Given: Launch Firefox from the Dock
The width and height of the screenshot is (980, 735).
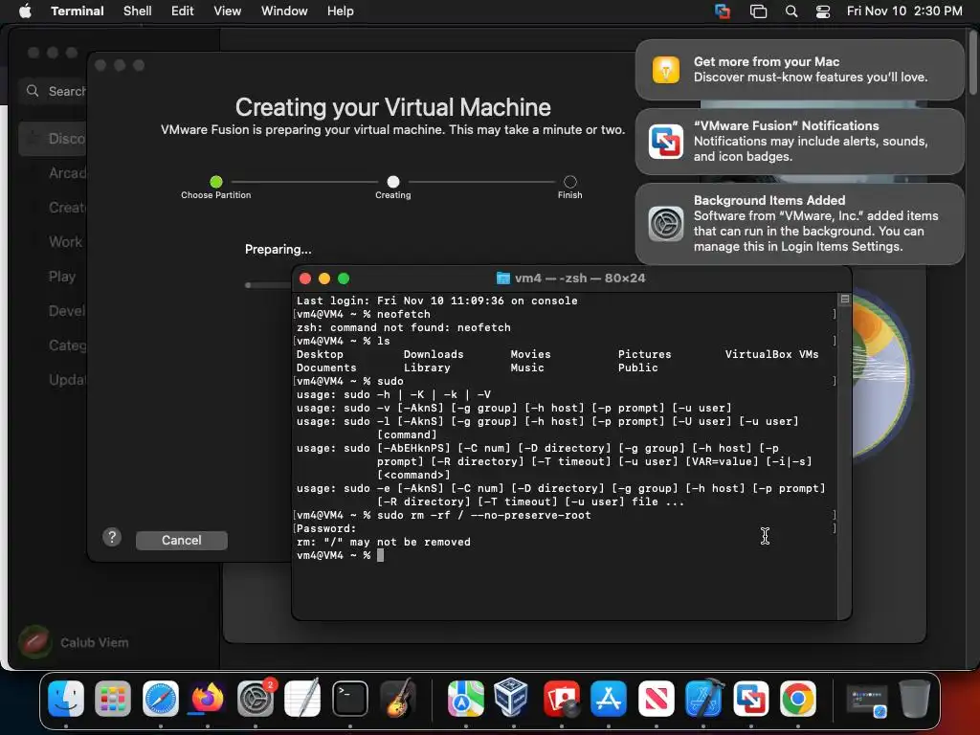Looking at the screenshot, I should click(208, 698).
